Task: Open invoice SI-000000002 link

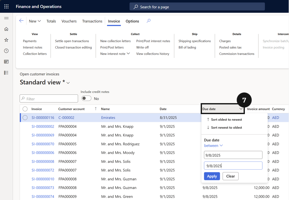Action: pyautogui.click(x=43, y=126)
